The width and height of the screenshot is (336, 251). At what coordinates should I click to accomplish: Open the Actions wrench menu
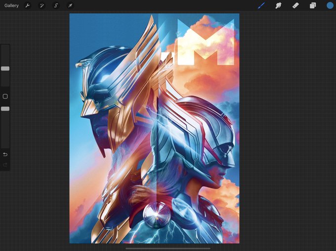(x=28, y=5)
